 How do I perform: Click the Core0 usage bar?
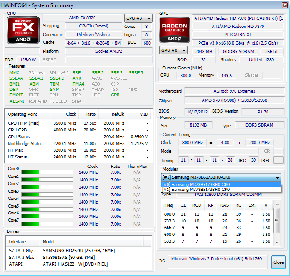pos(47,172)
